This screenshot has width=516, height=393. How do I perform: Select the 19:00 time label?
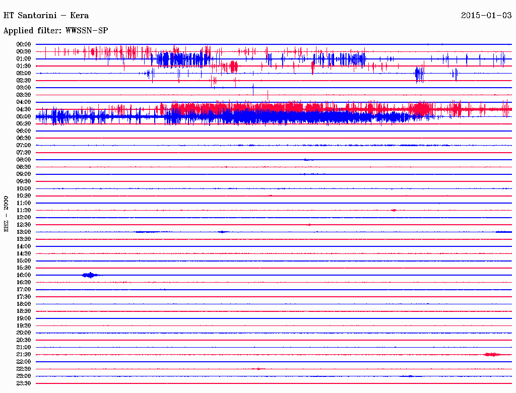24,318
